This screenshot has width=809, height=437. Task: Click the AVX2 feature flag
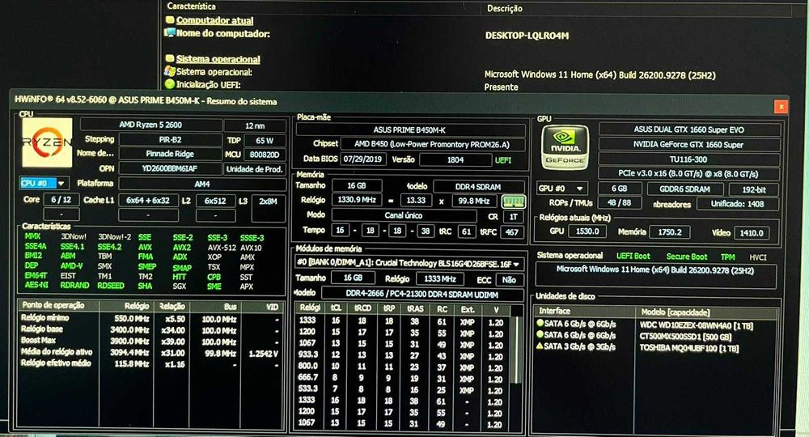pyautogui.click(x=181, y=247)
